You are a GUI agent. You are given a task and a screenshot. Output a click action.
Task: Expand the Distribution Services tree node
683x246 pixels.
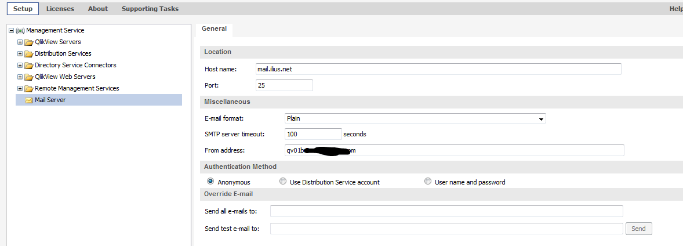click(20, 53)
